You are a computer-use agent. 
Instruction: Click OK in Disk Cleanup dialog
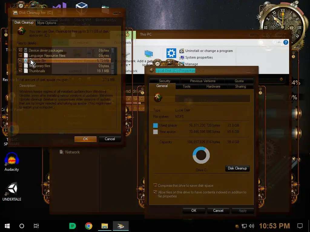[85, 139]
